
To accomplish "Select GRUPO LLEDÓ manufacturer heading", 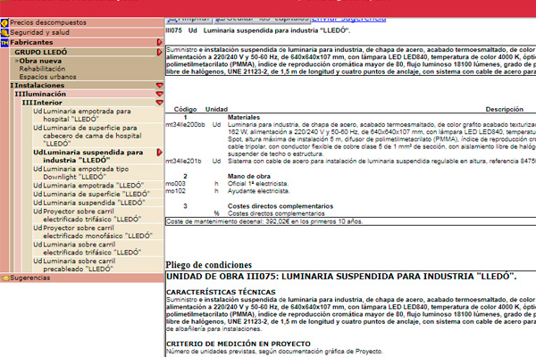I will 41,53.
